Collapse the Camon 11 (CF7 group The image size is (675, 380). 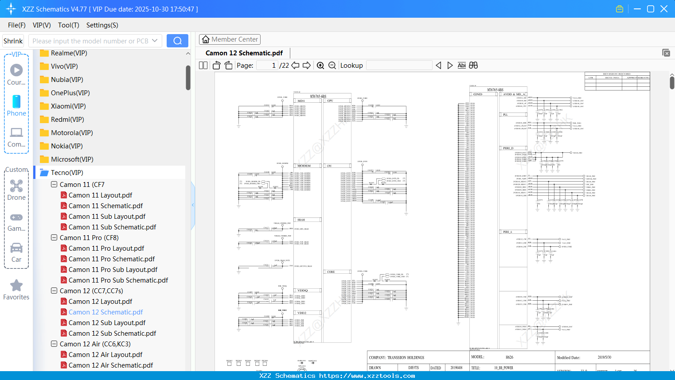pyautogui.click(x=54, y=184)
